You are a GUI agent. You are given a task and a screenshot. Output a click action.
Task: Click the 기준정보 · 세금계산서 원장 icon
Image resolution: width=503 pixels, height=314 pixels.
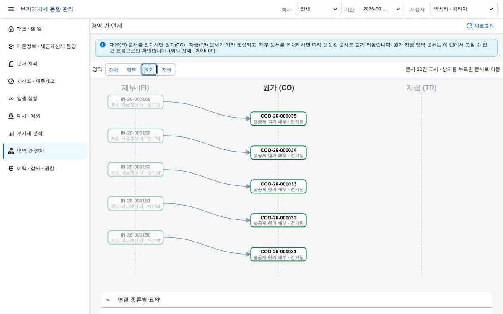(11, 46)
